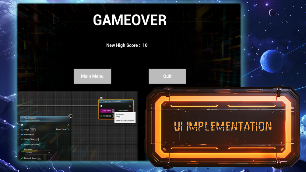Click Name of save game slot tooltip text
The height and width of the screenshot is (172, 306).
(125, 121)
